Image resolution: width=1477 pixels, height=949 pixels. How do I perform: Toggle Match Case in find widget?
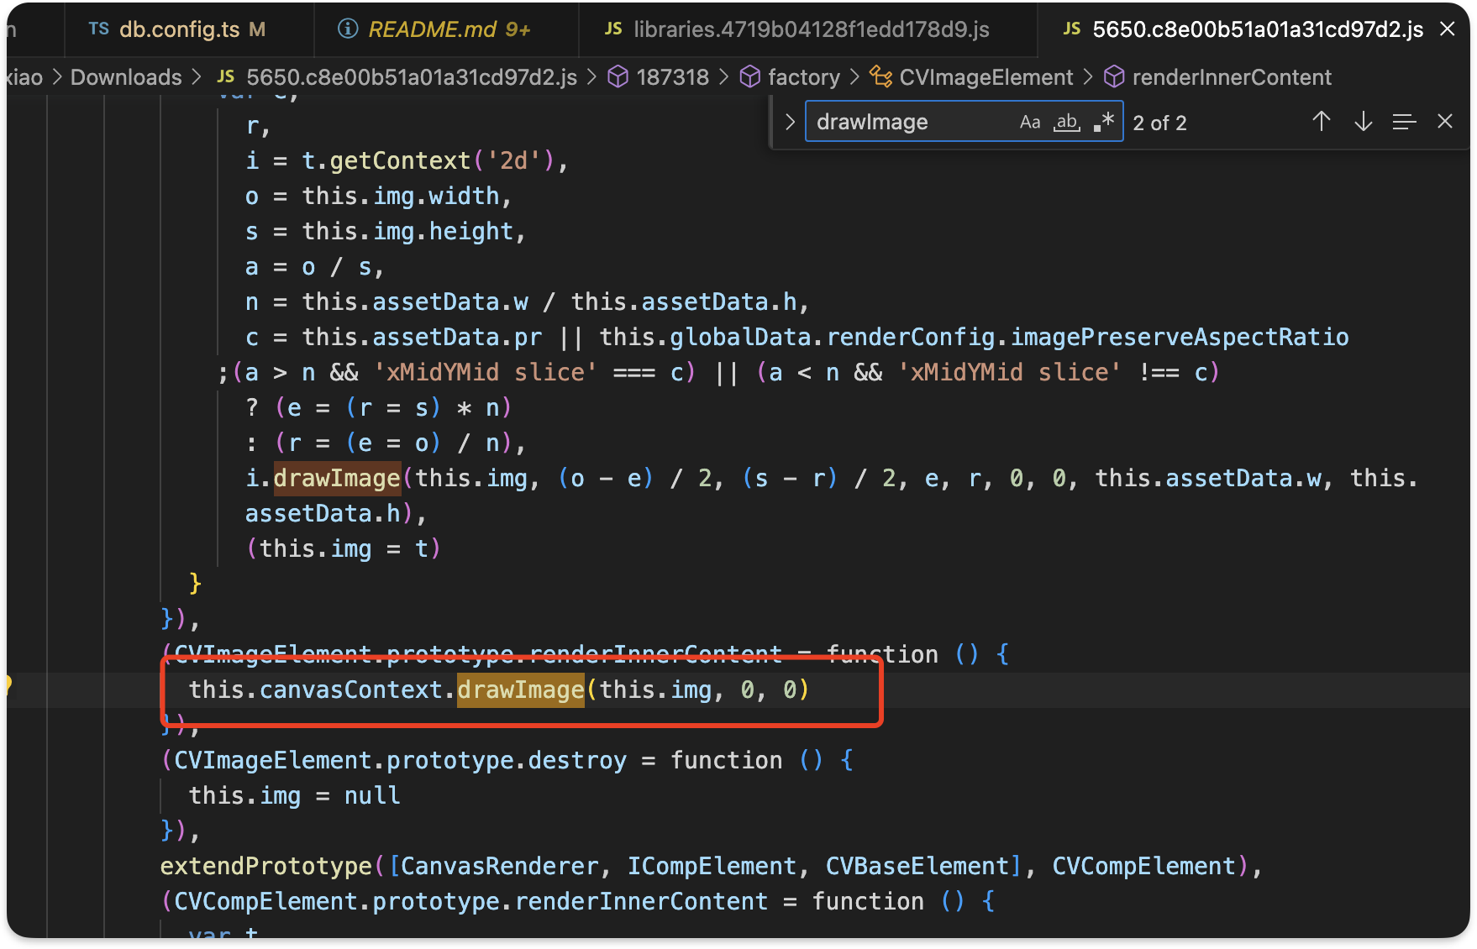pyautogui.click(x=1029, y=123)
